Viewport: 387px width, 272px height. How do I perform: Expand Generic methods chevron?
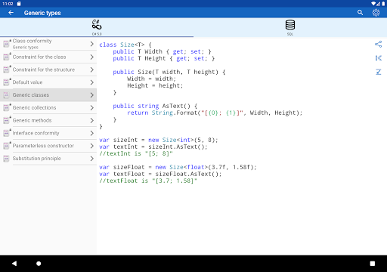coord(92,120)
